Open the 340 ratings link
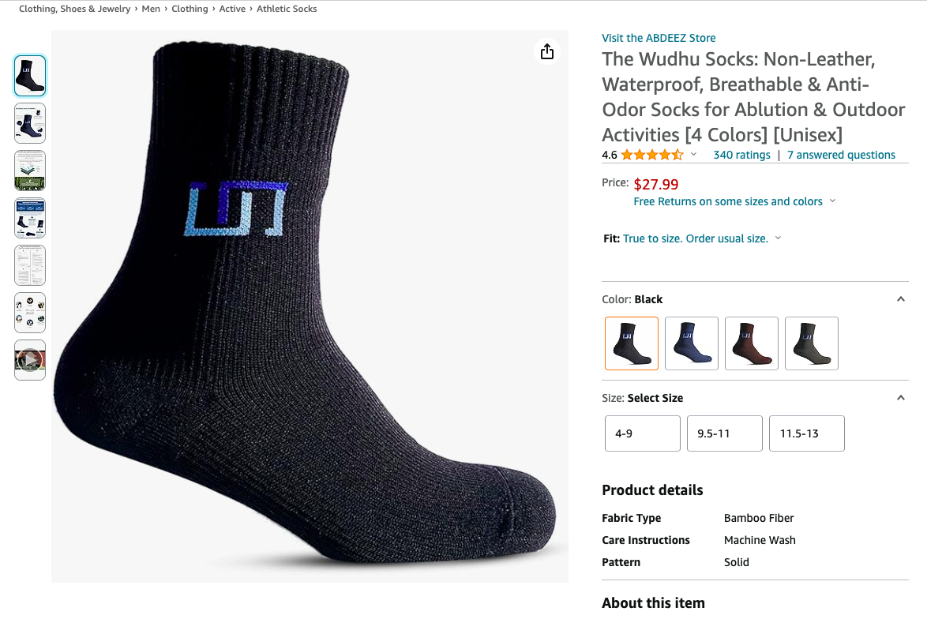Image resolution: width=927 pixels, height=619 pixels. [x=741, y=155]
